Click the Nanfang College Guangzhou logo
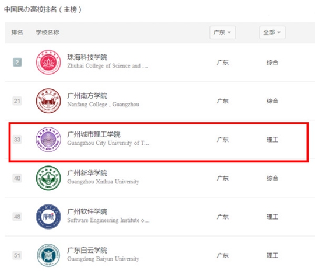The width and height of the screenshot is (315, 274). point(48,101)
